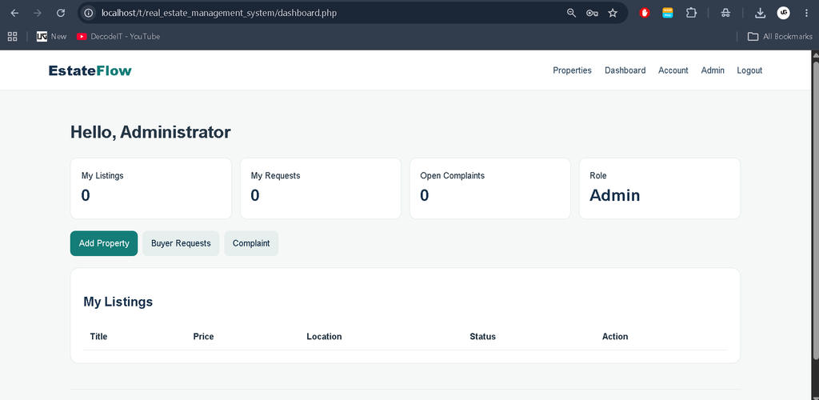Click the EstateFlow logo
This screenshot has height=400, width=819.
(90, 70)
